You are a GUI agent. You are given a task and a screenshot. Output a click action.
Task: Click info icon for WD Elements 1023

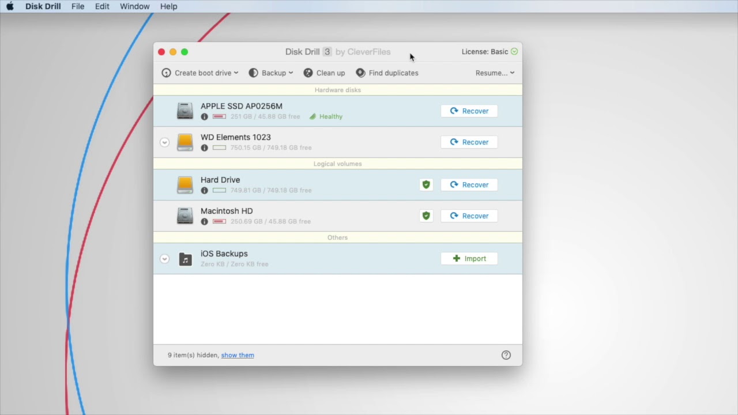[x=204, y=148]
